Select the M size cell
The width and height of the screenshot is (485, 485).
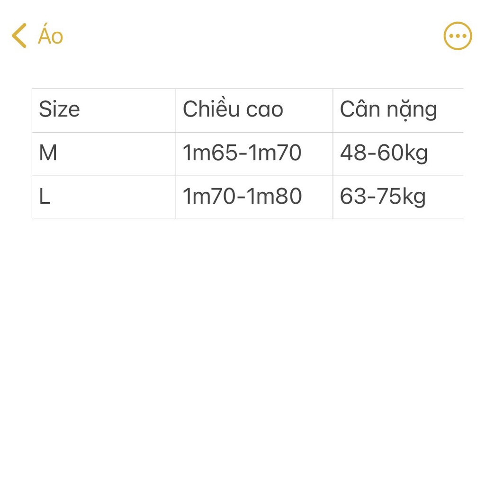pyautogui.click(x=48, y=153)
